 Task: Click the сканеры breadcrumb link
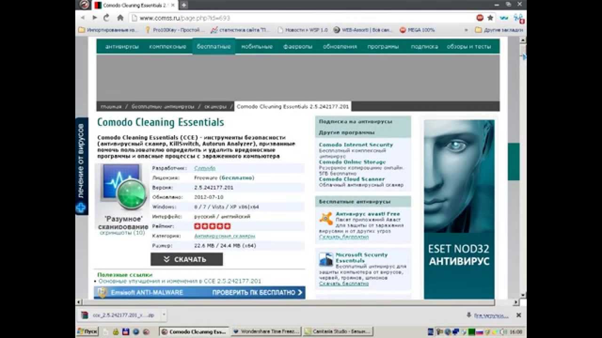coord(215,107)
